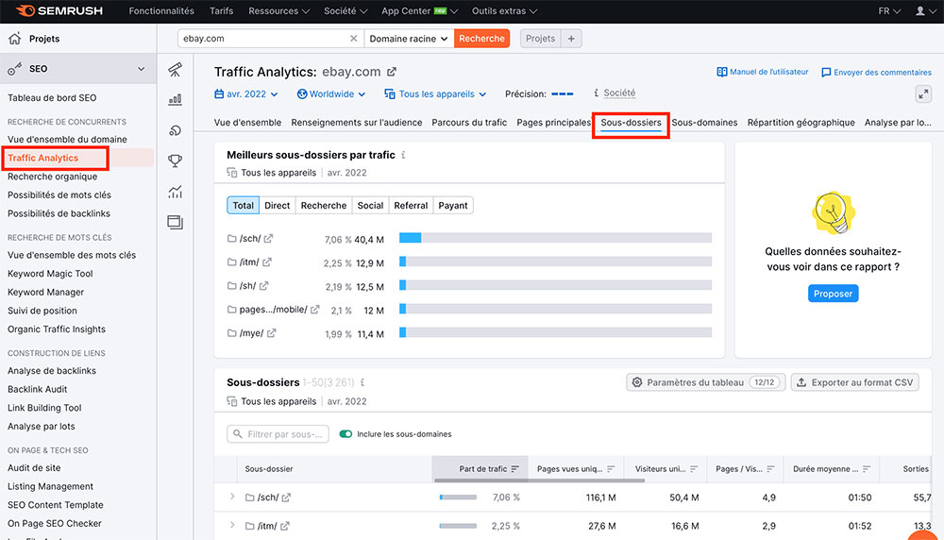944x540 pixels.
Task: Open external link for /mye/ folder
Action: click(x=272, y=333)
